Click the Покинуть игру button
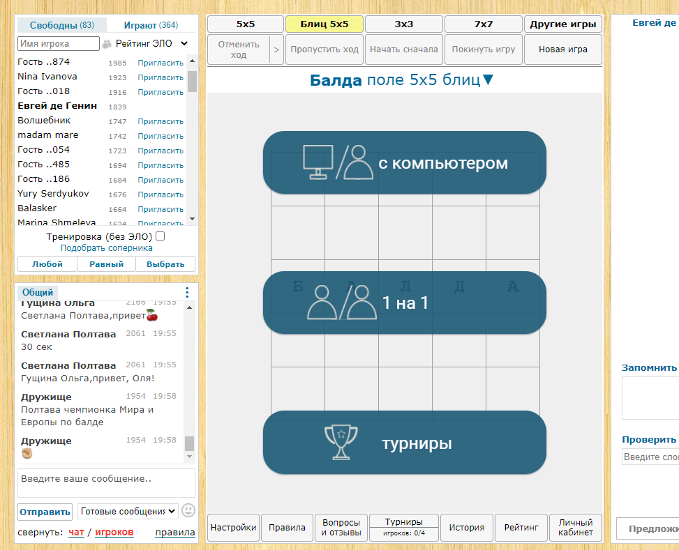679x550 pixels. click(484, 49)
